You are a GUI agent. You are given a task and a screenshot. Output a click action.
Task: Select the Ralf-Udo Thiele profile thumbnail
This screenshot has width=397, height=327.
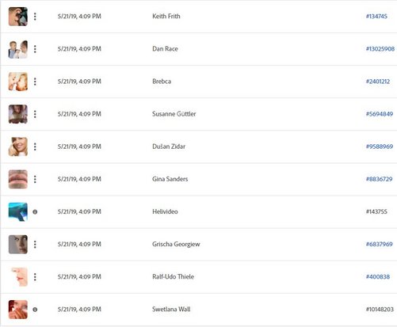pyautogui.click(x=18, y=277)
